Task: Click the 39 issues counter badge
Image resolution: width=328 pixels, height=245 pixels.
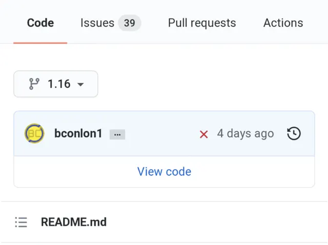Action: (x=130, y=23)
